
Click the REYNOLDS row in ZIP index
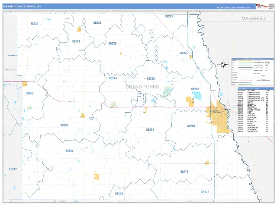[x=254, y=129]
